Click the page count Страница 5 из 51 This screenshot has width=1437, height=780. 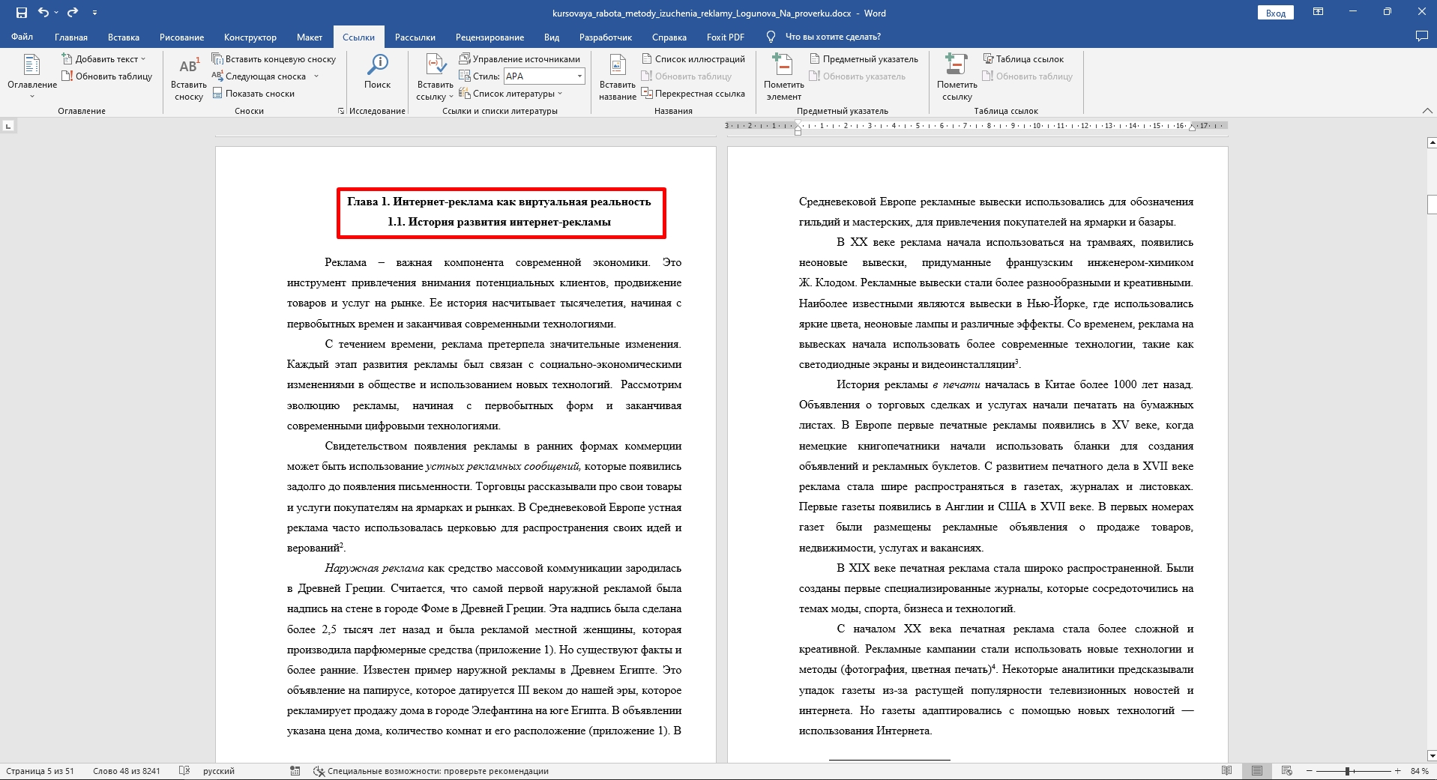(40, 771)
